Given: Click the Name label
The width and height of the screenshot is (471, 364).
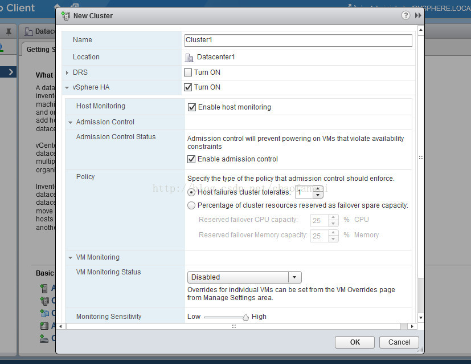Looking at the screenshot, I should (83, 40).
